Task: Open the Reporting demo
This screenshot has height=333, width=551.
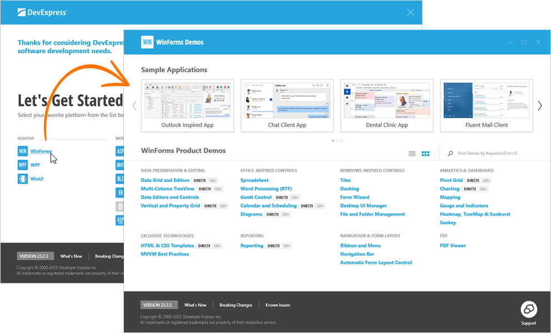Action: pos(252,245)
